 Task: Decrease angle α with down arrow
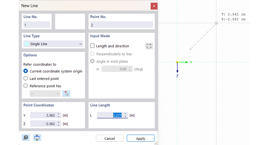click(130, 70)
